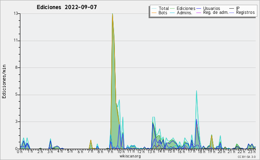Screen dimensions: 260x160
Task: Click the 5 h x-axis label
Action: pyautogui.click(x=70, y=151)
